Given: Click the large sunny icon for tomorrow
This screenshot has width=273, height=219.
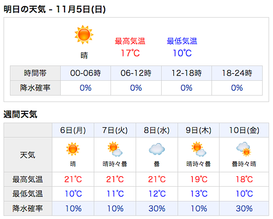Looking at the screenshot, I should [x=84, y=35].
